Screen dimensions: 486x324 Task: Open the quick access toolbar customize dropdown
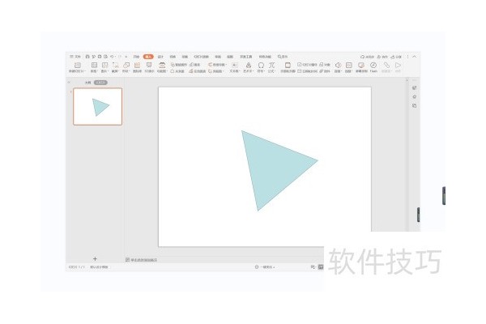tap(126, 57)
